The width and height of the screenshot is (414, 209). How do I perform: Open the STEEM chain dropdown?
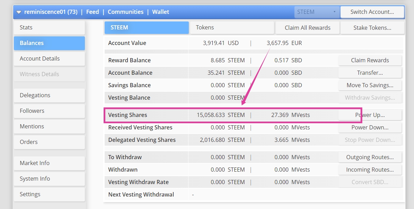tap(317, 12)
